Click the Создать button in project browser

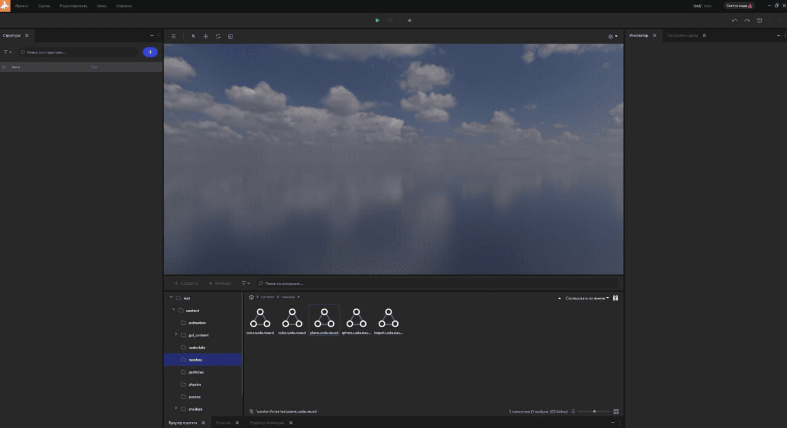coord(186,283)
